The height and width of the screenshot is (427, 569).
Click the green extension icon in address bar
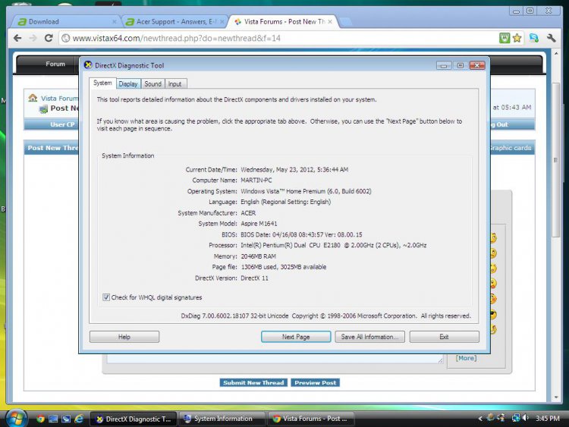[505, 38]
